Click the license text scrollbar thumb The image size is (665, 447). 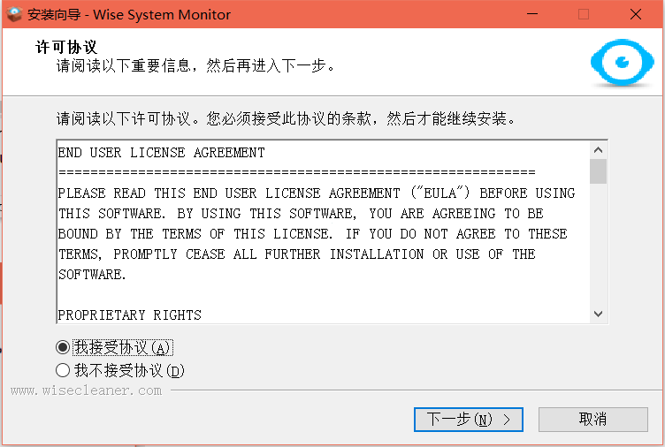point(598,171)
